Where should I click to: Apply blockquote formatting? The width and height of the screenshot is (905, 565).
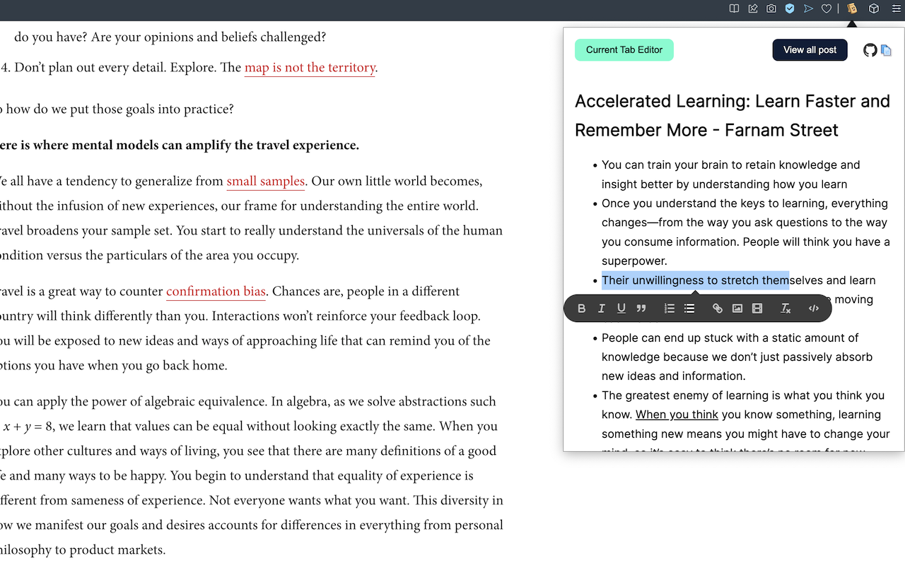coord(641,308)
